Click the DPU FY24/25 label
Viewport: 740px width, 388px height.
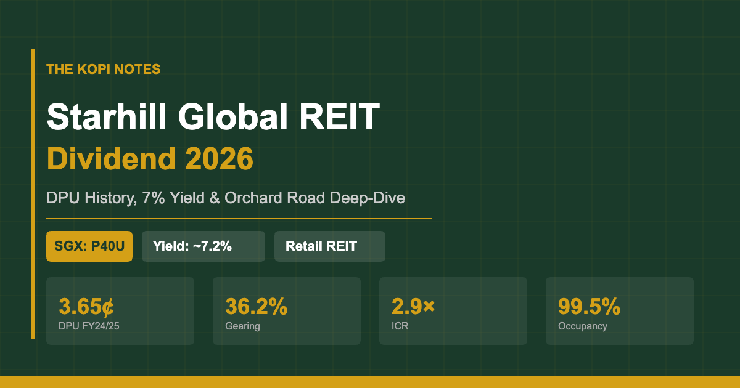click(89, 326)
